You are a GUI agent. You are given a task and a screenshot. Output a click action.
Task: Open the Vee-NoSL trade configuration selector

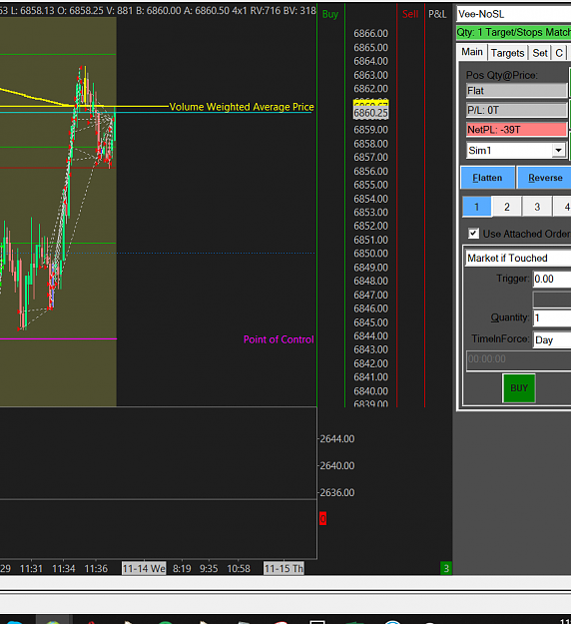tap(514, 14)
